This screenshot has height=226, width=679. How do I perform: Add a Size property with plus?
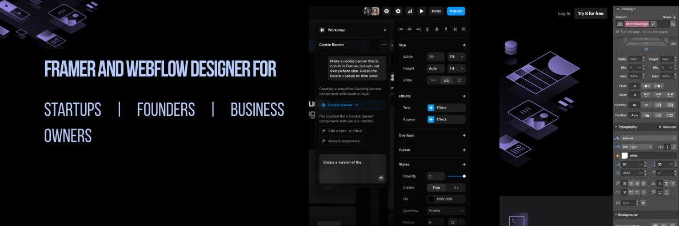coord(464,45)
